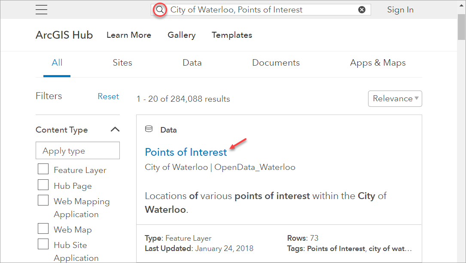Check the Hub Site Application checkbox
Image resolution: width=466 pixels, height=263 pixels.
[43, 244]
